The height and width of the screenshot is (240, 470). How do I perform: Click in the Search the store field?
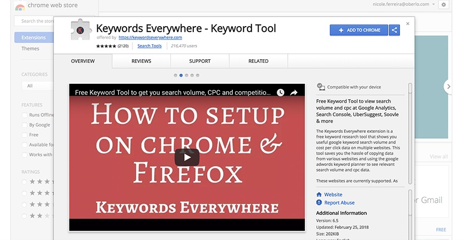pos(35,21)
